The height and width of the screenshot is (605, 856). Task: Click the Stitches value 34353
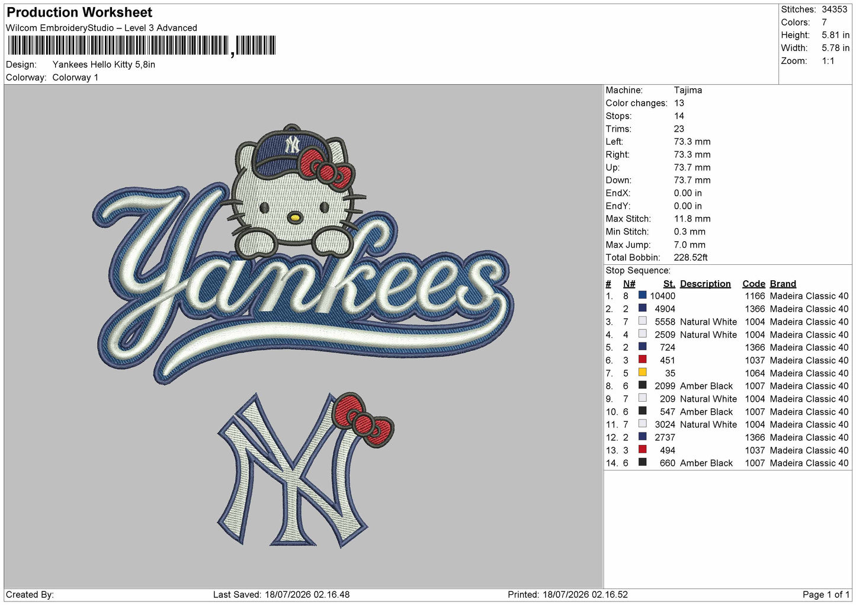pyautogui.click(x=834, y=9)
